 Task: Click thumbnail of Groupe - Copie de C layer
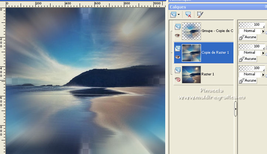point(191,31)
